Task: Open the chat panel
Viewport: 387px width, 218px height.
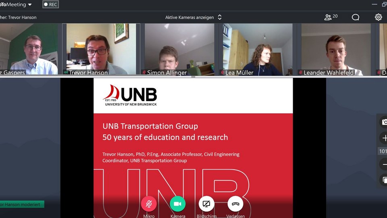Action: (356, 17)
